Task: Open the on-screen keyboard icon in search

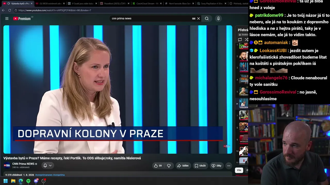Action: [x=194, y=18]
